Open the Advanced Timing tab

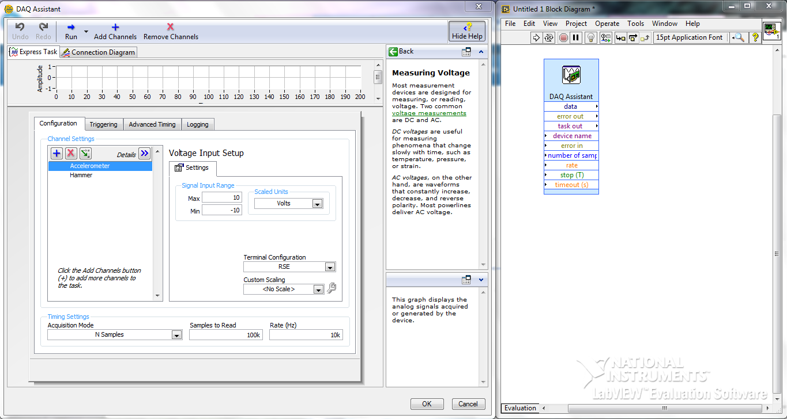(x=152, y=124)
